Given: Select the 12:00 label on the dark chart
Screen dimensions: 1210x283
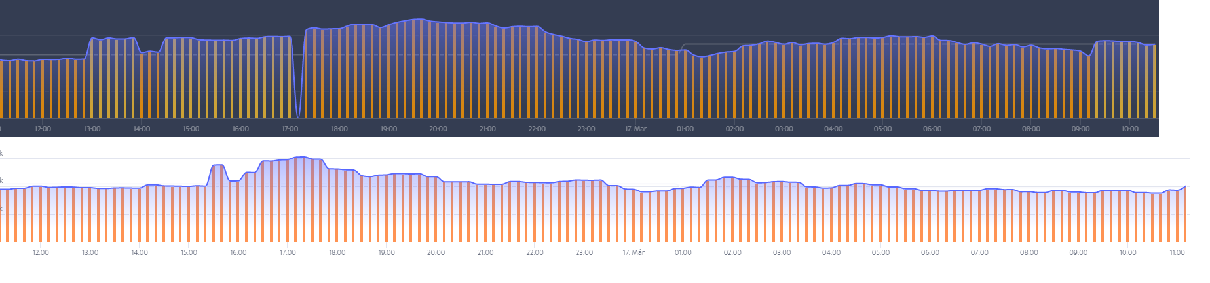Looking at the screenshot, I should tap(43, 129).
